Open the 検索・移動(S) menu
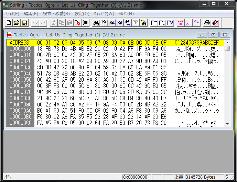This screenshot has width=237, height=182. 56,14
